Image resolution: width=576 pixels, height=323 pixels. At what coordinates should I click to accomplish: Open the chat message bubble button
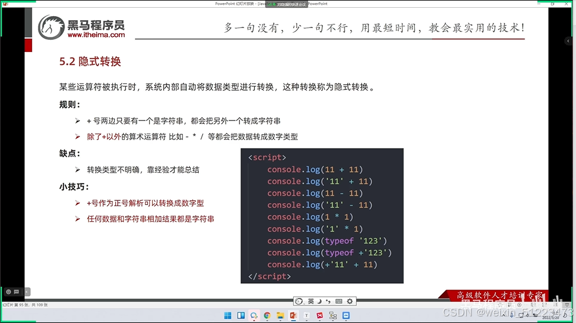17,292
